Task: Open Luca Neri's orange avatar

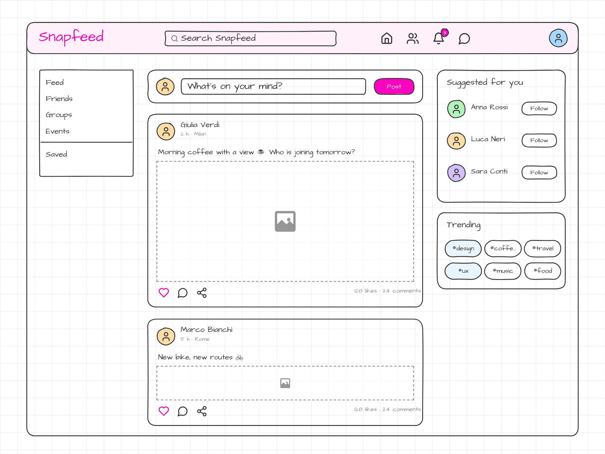Action: (456, 141)
